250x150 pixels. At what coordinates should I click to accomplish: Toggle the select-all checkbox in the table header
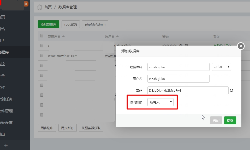tap(42, 36)
